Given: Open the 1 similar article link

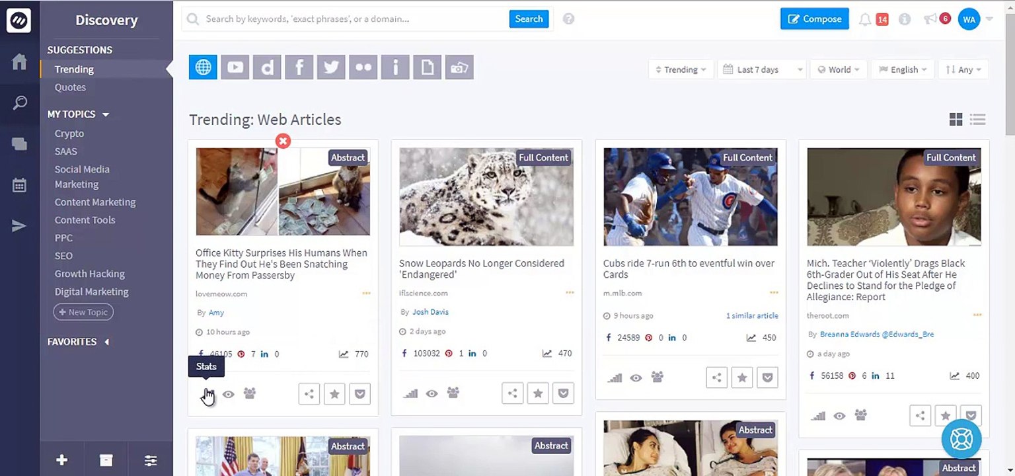Looking at the screenshot, I should [x=752, y=316].
